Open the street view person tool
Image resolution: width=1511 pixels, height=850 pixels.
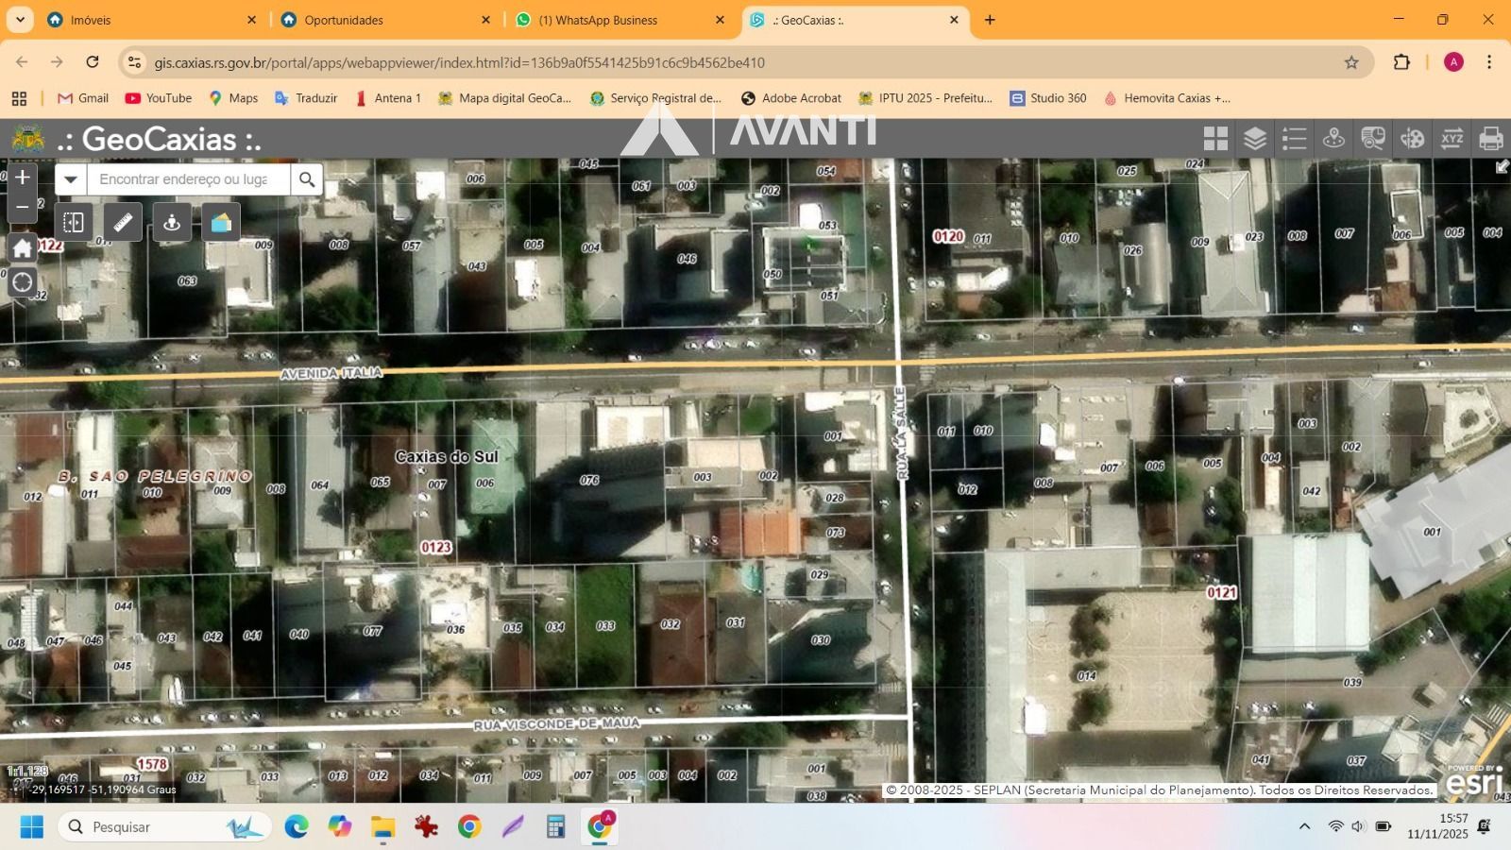click(172, 222)
